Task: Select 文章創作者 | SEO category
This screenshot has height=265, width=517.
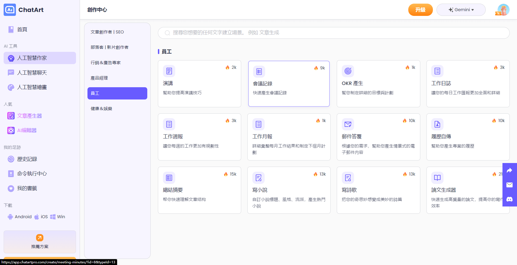Action: pyautogui.click(x=117, y=32)
